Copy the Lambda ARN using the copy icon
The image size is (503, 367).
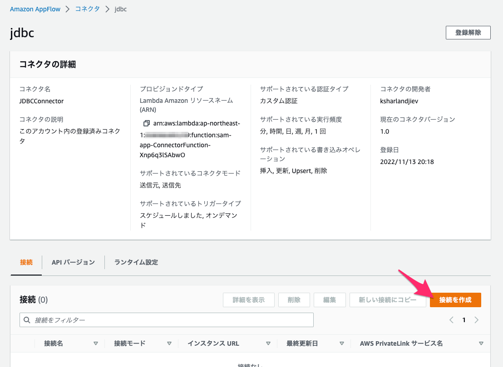pos(146,123)
